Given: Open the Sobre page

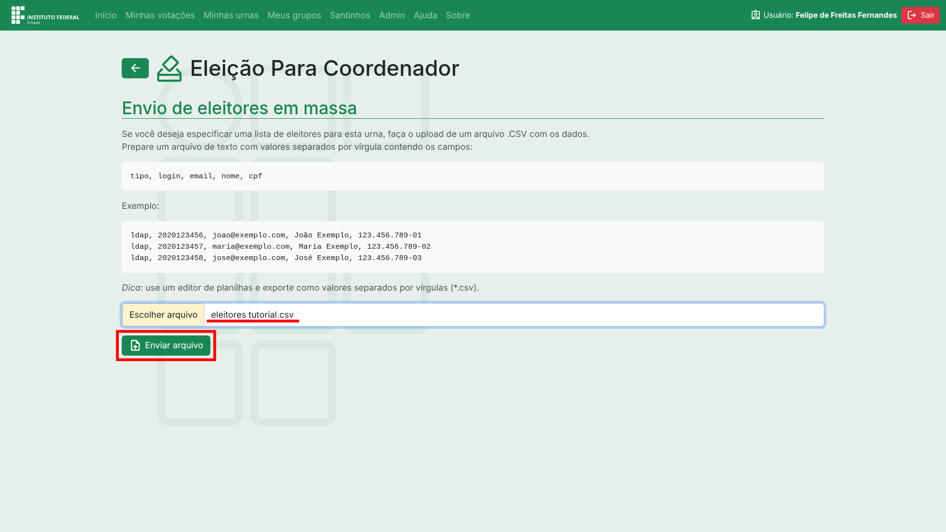Looking at the screenshot, I should coord(458,15).
